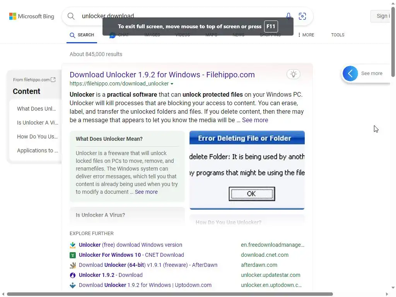Start voice search with the microphone icon
This screenshot has width=396, height=297.
tap(288, 16)
